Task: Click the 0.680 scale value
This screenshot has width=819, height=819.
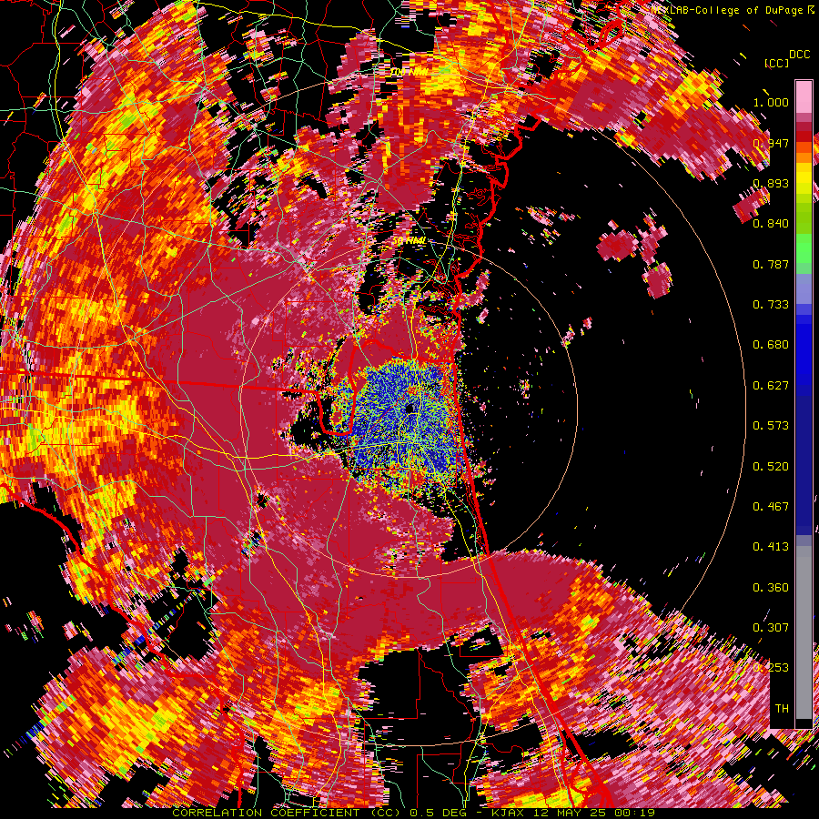Action: tap(771, 345)
